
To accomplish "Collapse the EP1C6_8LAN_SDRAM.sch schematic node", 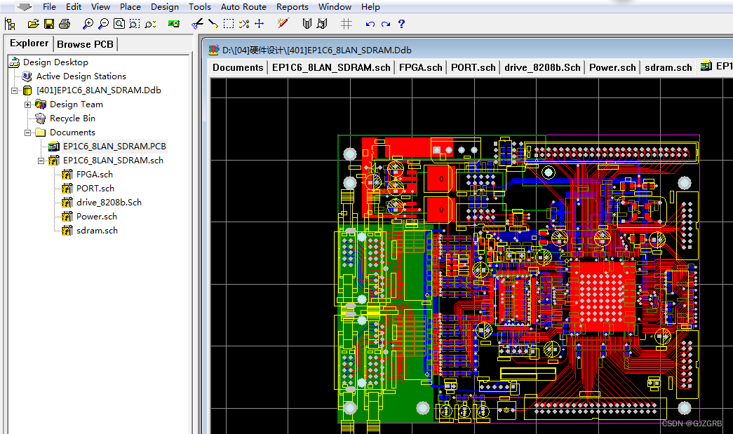I will coord(41,160).
